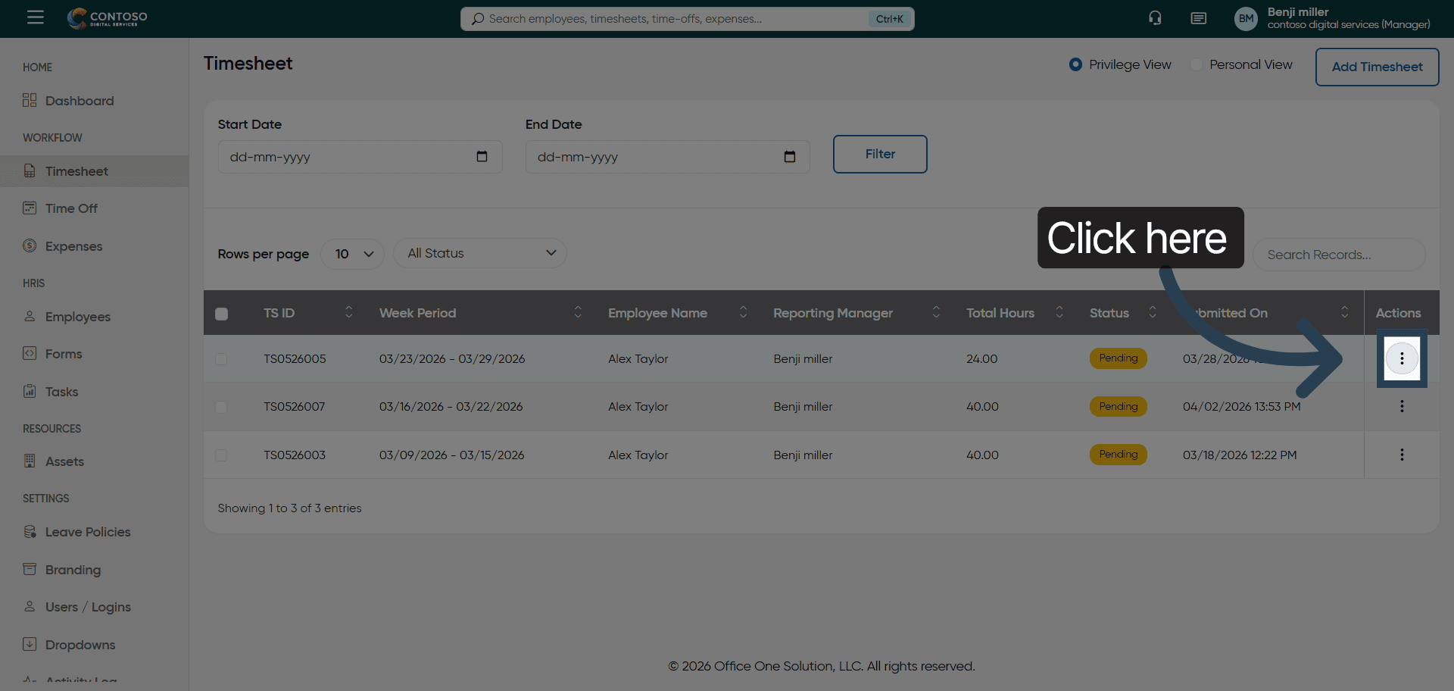Image resolution: width=1454 pixels, height=691 pixels.
Task: Open the hamburger menu icon
Action: click(x=36, y=17)
